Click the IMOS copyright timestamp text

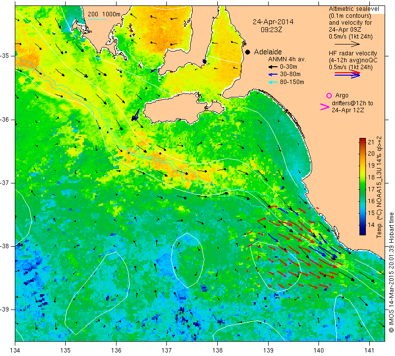tap(391, 272)
